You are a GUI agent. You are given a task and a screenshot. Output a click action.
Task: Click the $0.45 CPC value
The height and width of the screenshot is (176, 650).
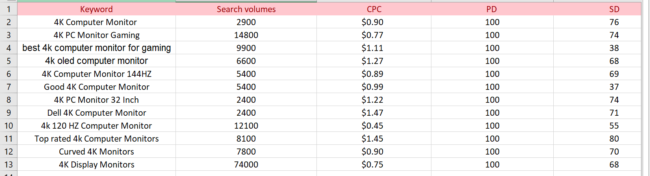373,126
